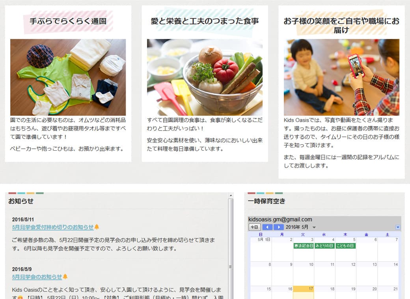Select the 5月 1日 calendar cell
The width and height of the screenshot is (410, 299).
[x=261, y=249]
